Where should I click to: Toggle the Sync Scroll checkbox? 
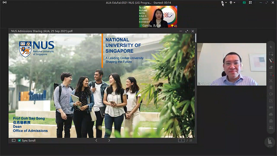pos(19,140)
